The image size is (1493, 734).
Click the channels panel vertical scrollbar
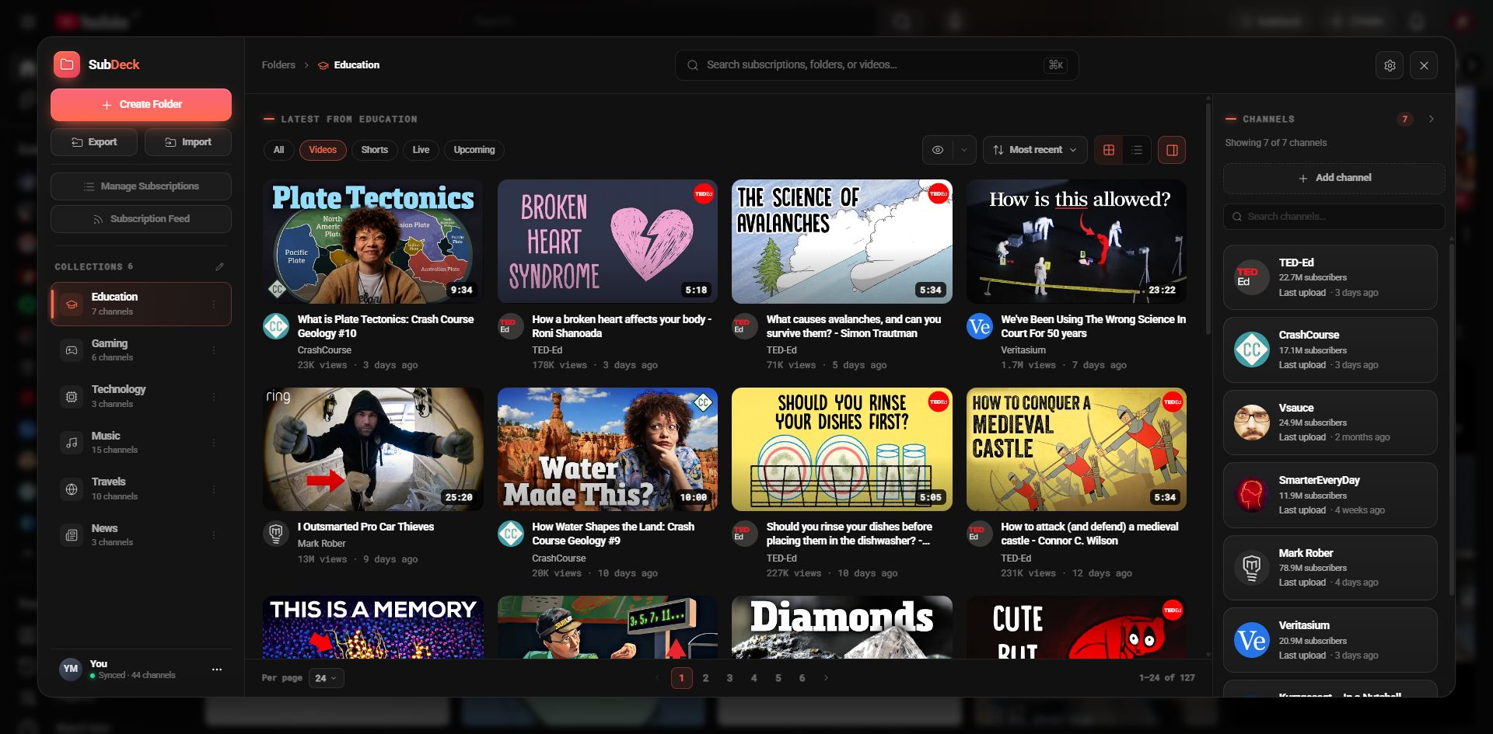[x=1450, y=419]
